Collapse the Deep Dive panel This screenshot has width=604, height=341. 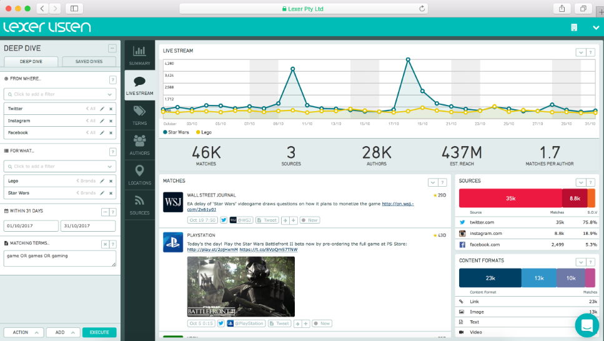pyautogui.click(x=112, y=48)
